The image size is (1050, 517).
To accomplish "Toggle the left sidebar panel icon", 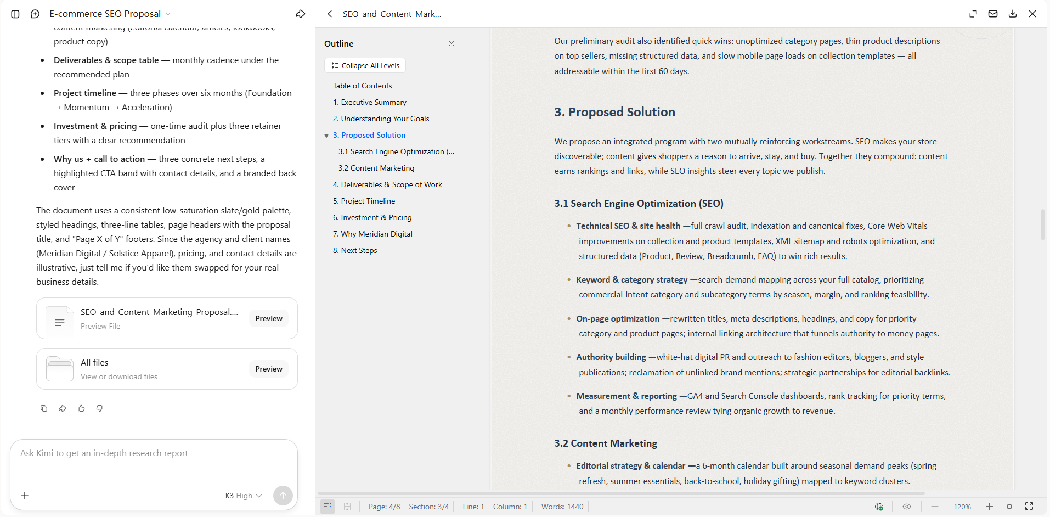I will [x=15, y=14].
